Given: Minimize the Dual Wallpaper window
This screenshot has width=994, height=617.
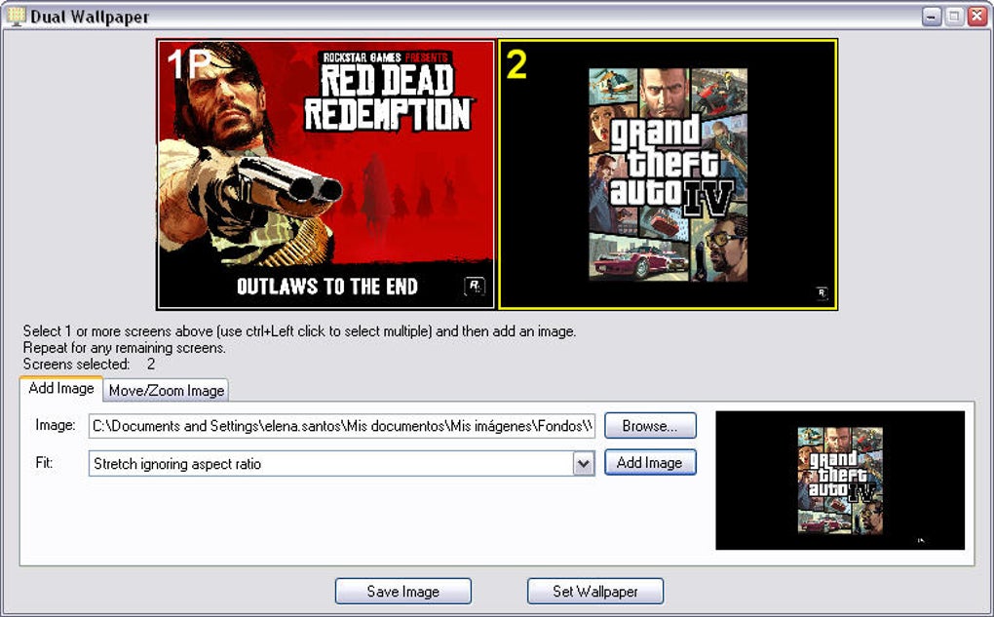Looking at the screenshot, I should (x=932, y=17).
